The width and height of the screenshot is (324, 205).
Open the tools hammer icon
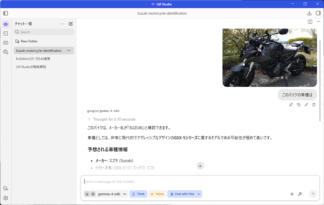(x=300, y=194)
